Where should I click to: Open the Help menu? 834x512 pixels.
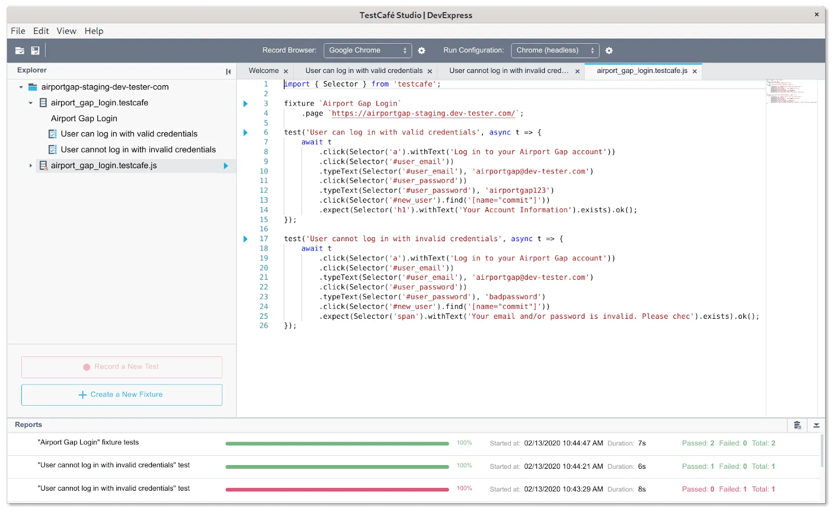[94, 31]
